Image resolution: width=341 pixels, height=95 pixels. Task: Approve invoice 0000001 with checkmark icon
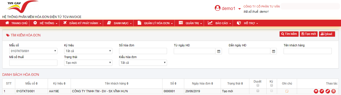click(x=322, y=91)
